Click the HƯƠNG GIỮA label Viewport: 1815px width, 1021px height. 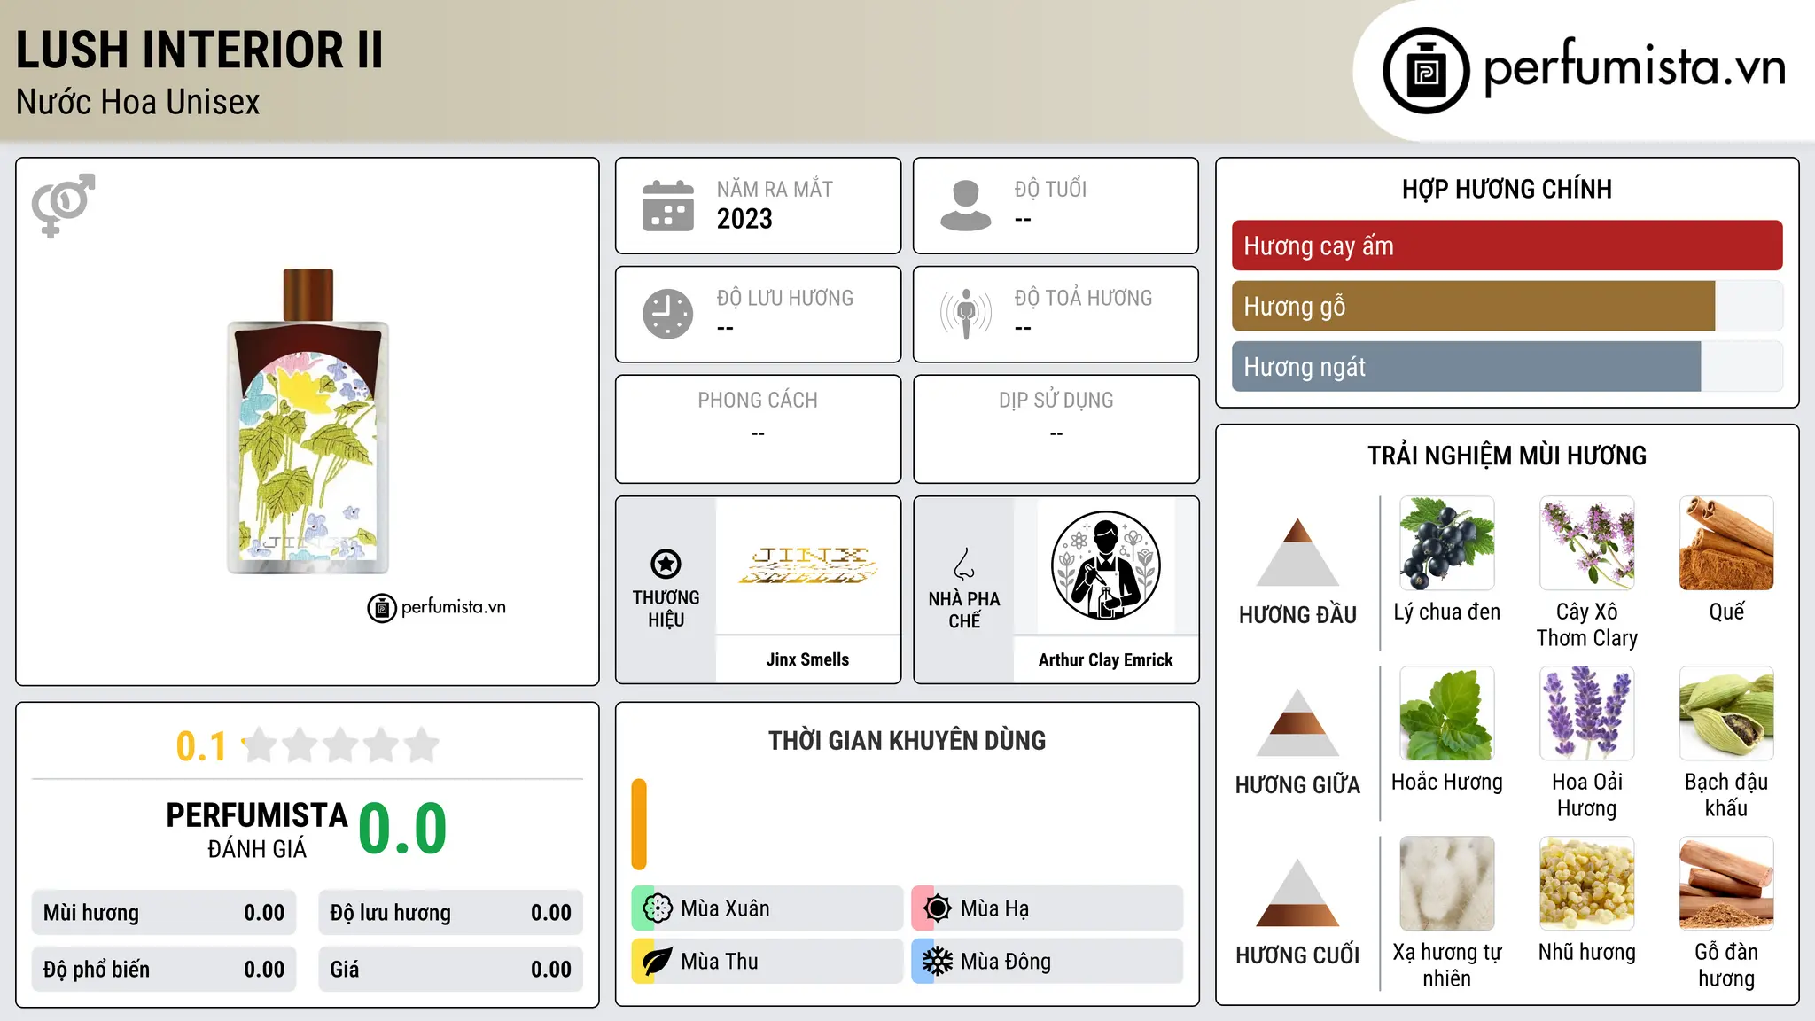[1297, 785]
